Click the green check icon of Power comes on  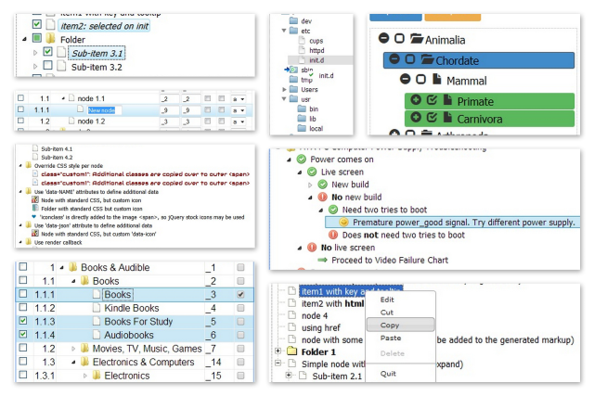(301, 160)
